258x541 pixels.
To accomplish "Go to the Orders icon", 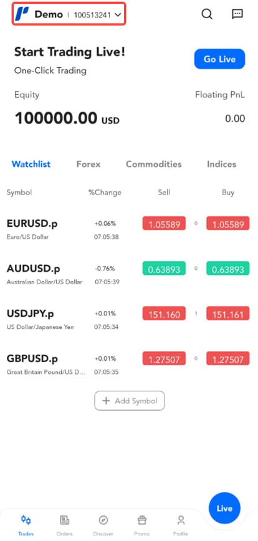I will 65,520.
